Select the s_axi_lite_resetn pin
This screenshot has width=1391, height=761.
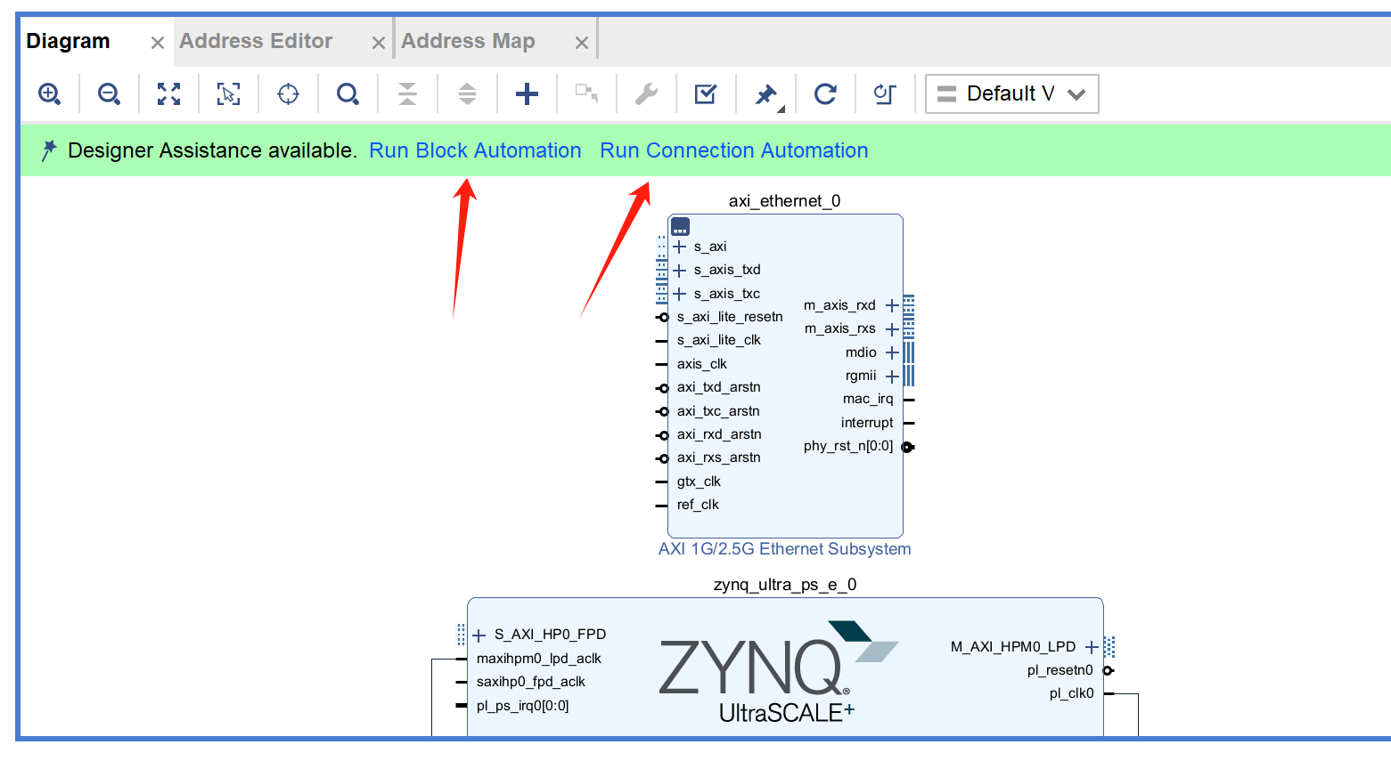[x=730, y=317]
